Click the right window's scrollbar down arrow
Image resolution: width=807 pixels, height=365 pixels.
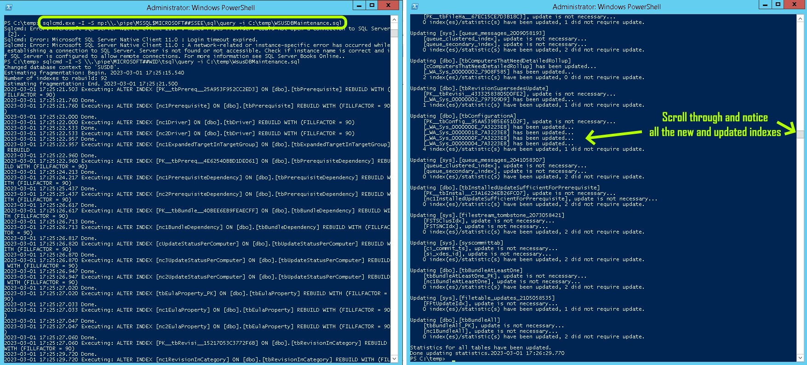click(800, 358)
